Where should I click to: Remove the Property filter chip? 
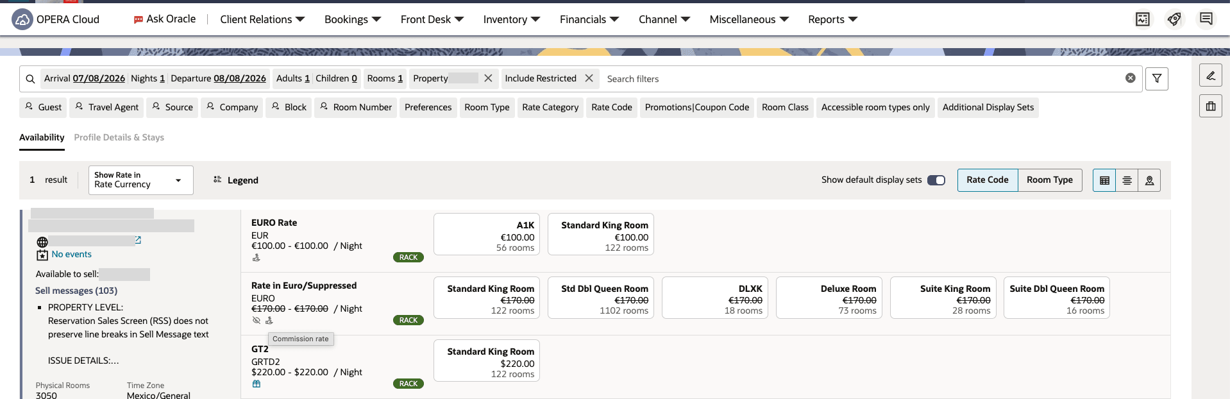pos(488,78)
